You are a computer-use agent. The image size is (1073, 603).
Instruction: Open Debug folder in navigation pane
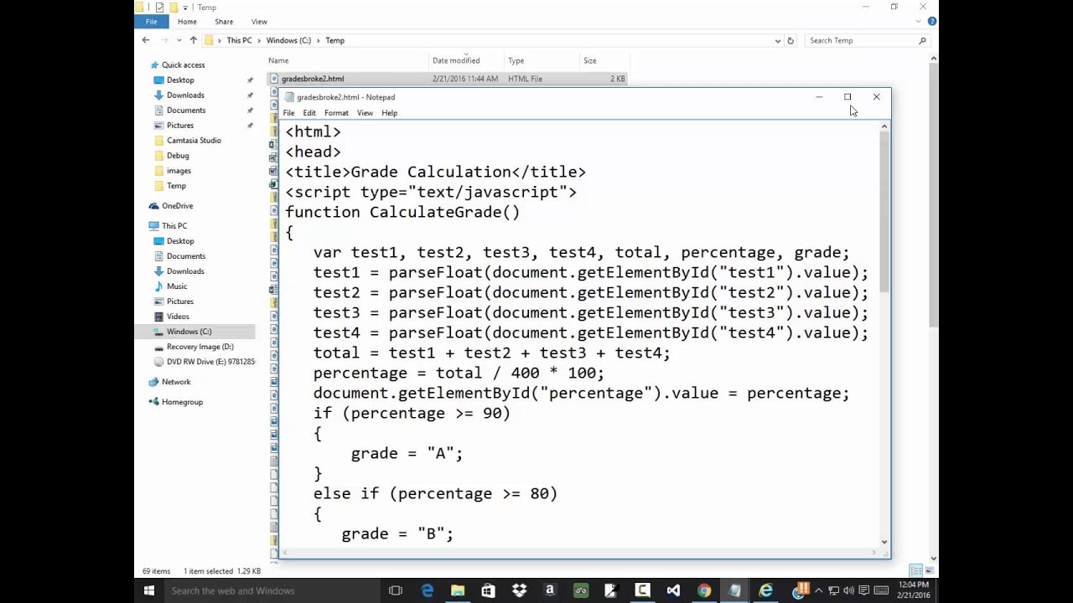coord(178,155)
